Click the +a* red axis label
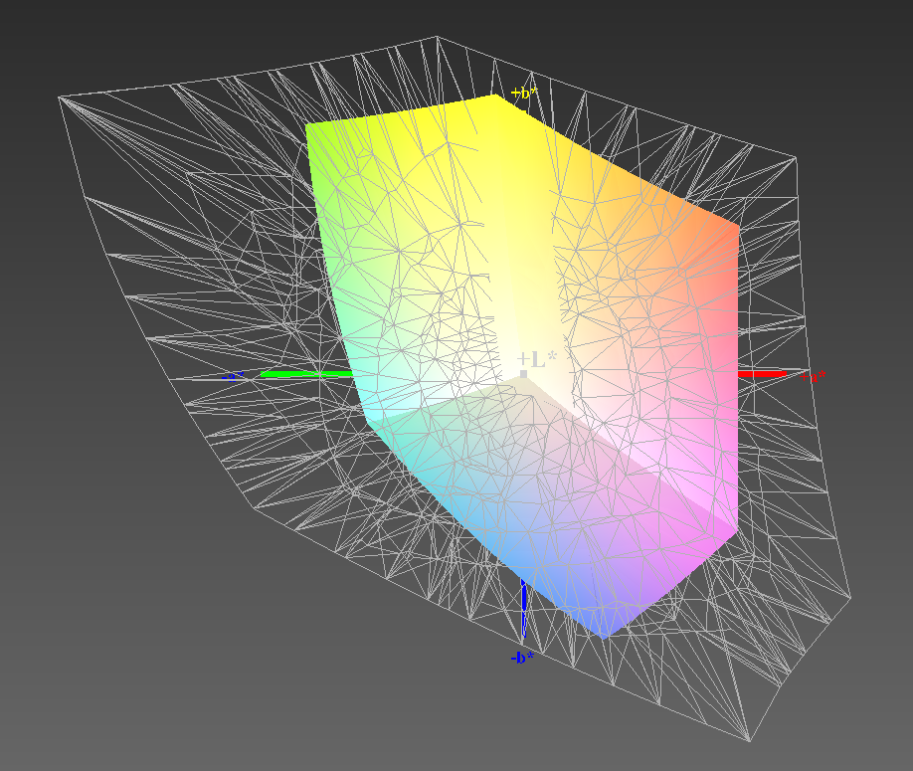The width and height of the screenshot is (913, 771). (813, 377)
